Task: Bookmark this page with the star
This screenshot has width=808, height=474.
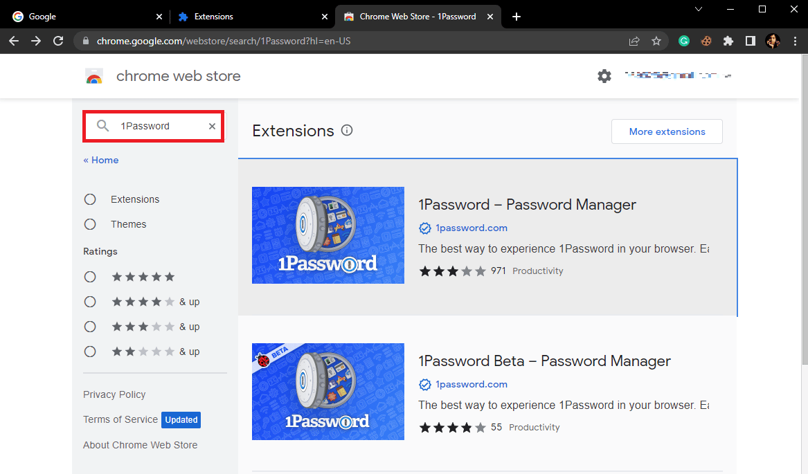Action: pos(656,42)
